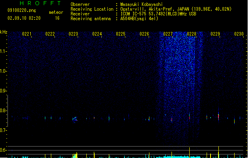This screenshot has height=158, width=248.
Task: Click the 0225 time marker
Action: point(121,34)
